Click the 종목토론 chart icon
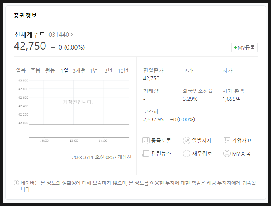The image size is (271, 206). (x=146, y=141)
